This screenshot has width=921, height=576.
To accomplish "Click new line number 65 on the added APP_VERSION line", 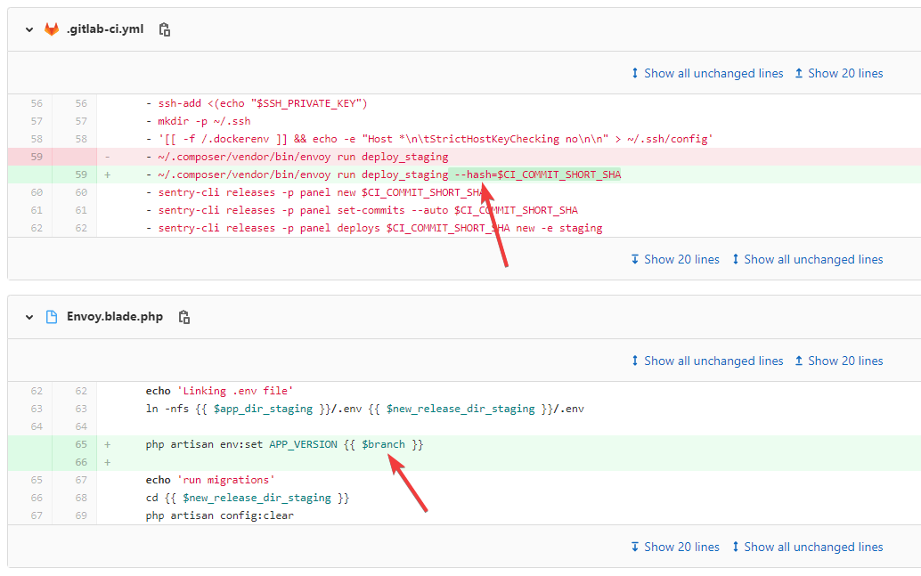I will coord(81,444).
